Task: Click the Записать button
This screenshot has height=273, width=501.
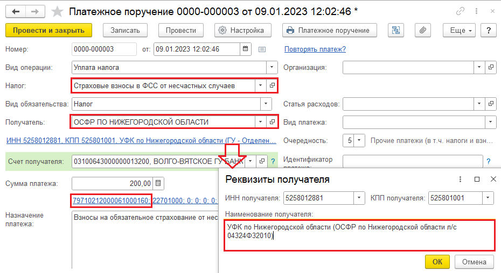Action: 125,30
